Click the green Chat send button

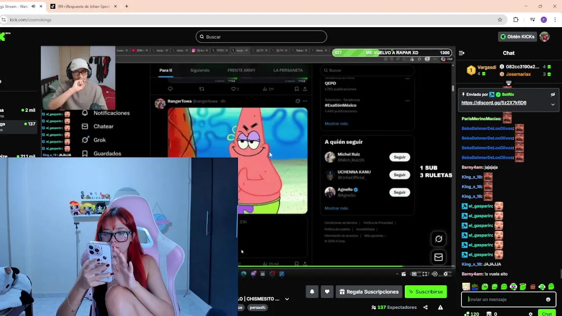point(547,313)
